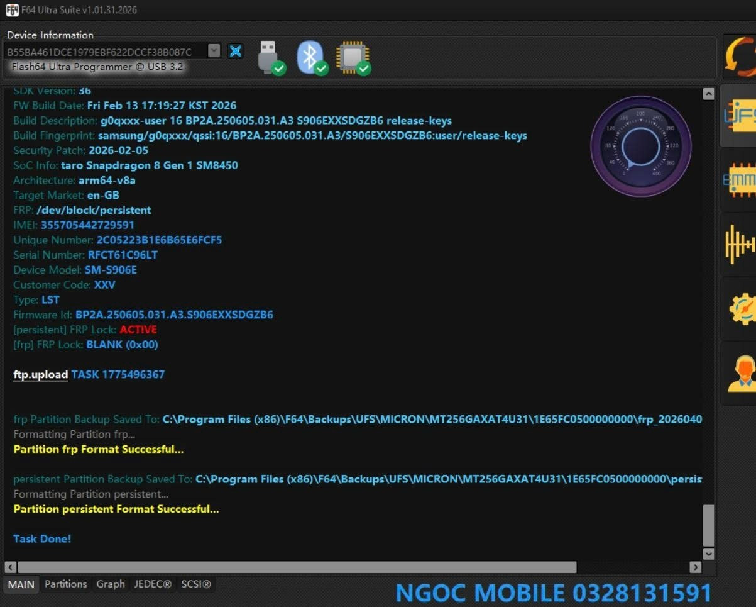Click the Type LST value
This screenshot has height=607, width=756.
[x=50, y=300]
